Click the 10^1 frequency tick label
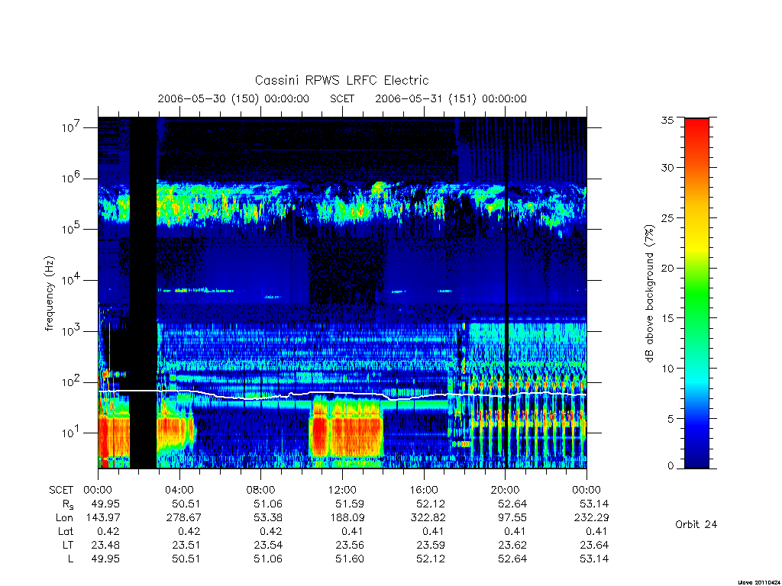 [72, 433]
